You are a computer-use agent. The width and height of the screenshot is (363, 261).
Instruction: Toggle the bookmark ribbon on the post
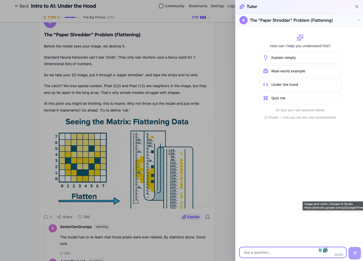point(207,217)
